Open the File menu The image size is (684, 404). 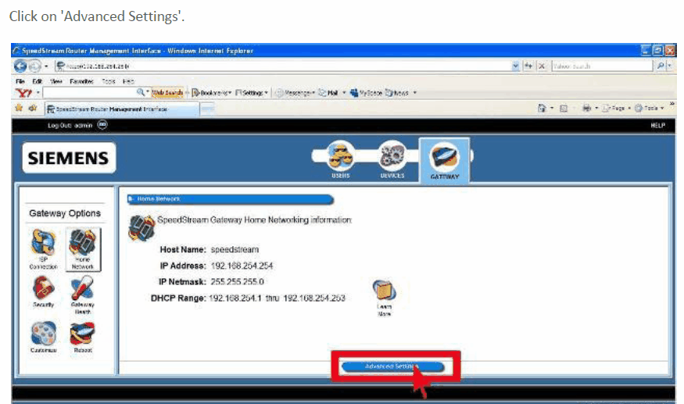[20, 81]
